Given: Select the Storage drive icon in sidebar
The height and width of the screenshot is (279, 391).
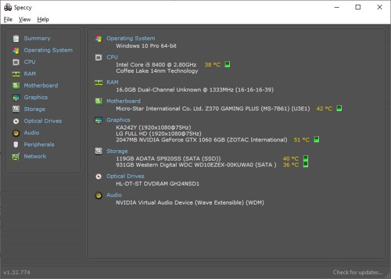Looking at the screenshot, I should (x=16, y=109).
